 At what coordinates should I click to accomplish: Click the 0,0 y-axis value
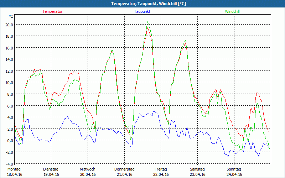[10, 141]
